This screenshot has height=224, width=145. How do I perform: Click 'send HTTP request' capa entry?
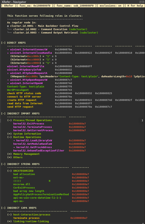(20, 107)
